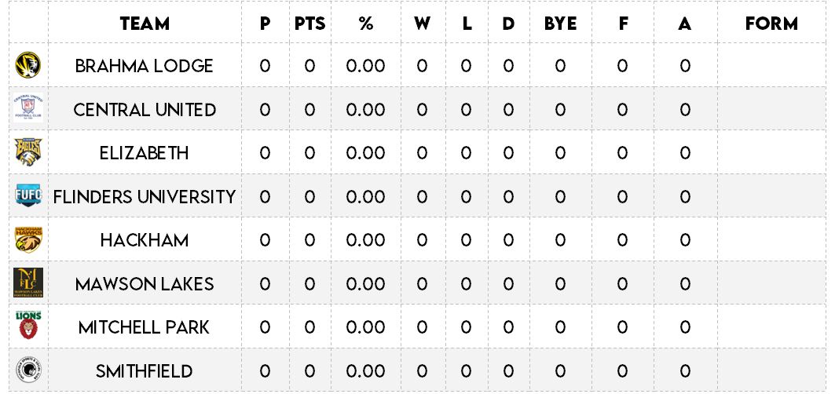Screen dimensions: 835x394
Task: Select the Mitchell Park team name
Action: [x=145, y=327]
